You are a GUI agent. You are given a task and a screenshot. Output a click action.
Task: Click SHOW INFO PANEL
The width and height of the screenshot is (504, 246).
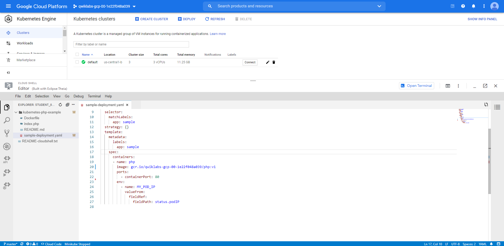(482, 19)
